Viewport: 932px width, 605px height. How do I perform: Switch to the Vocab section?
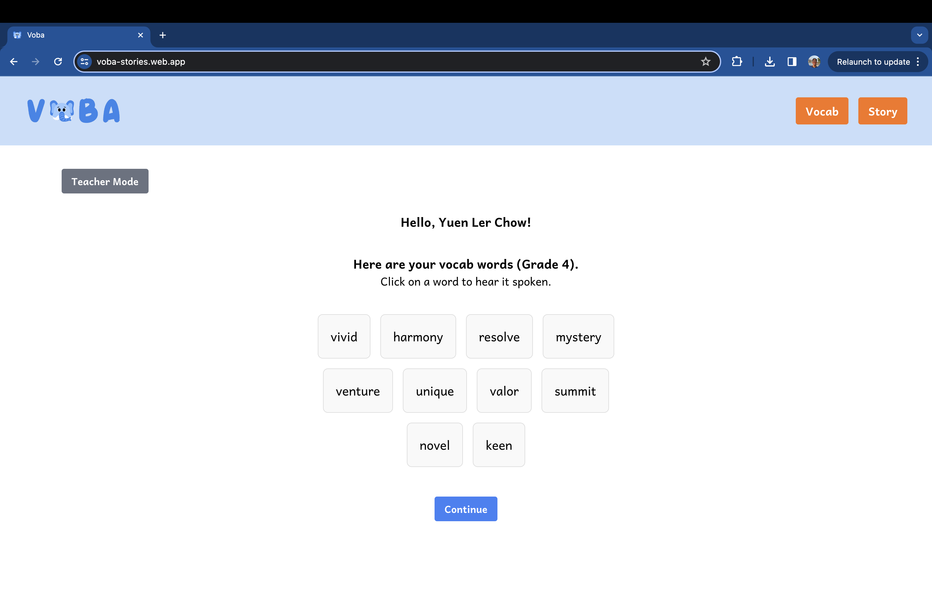click(822, 111)
